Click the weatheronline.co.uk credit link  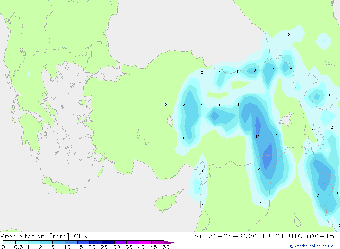(311, 246)
